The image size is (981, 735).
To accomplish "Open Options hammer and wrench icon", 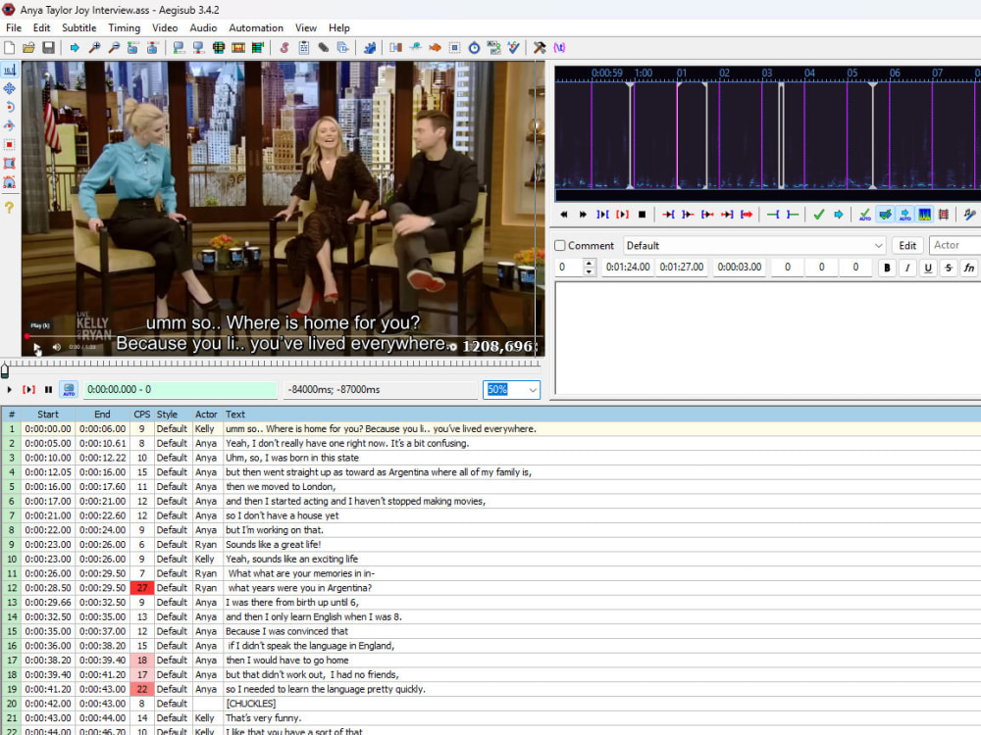I will [540, 47].
